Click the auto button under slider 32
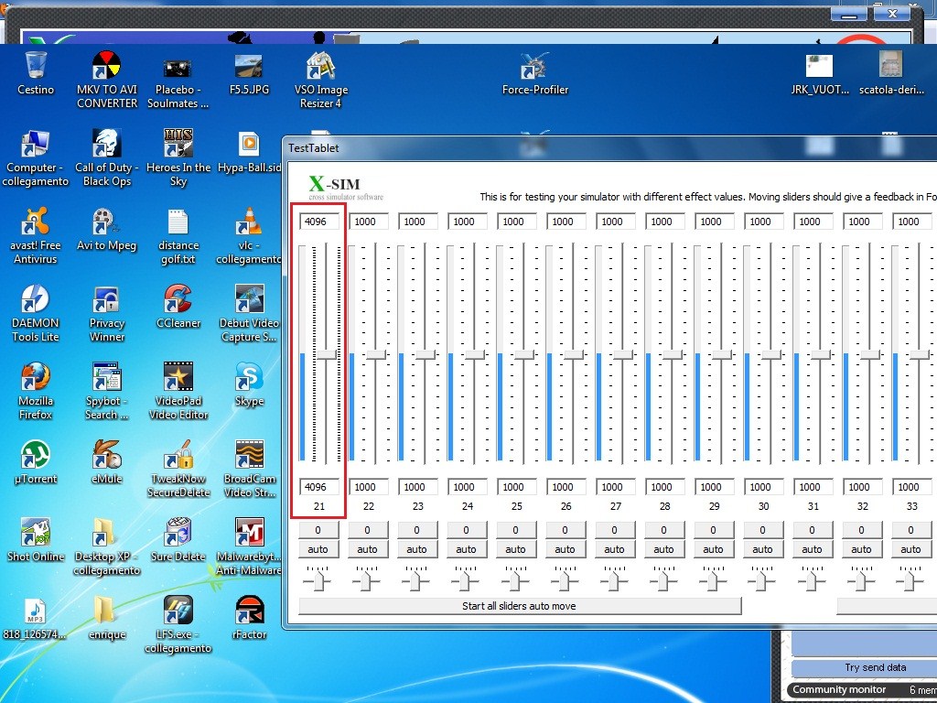This screenshot has height=703, width=937. (x=861, y=549)
